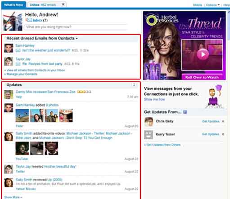This screenshot has height=199, width=230.
Task: Open email about wonderful weather
Action: tap(46, 50)
